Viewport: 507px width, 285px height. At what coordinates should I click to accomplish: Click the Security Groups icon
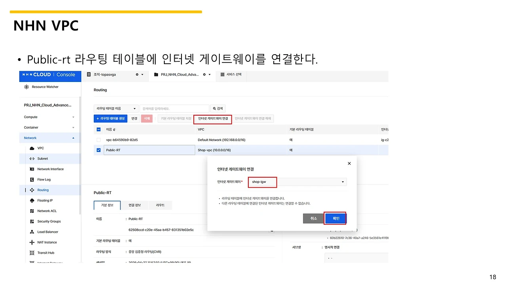(x=32, y=222)
